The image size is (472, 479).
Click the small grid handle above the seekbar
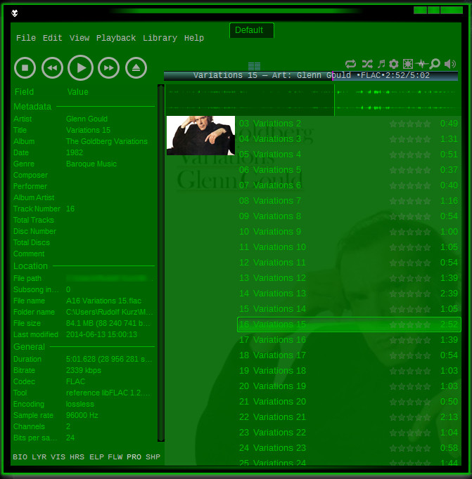coord(254,66)
